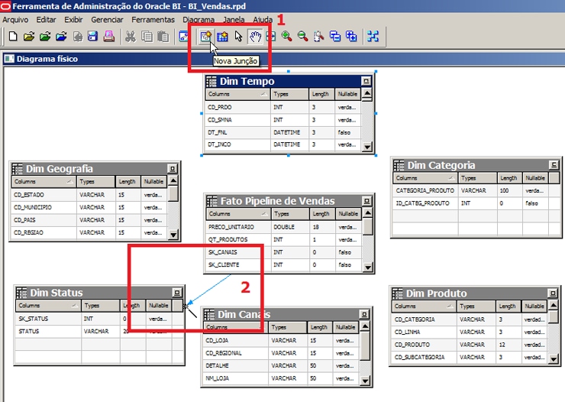Collapse the Dim Status table box
Image resolution: width=565 pixels, height=402 pixels.
click(177, 293)
